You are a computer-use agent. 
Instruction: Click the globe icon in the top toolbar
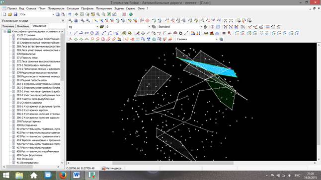coord(131,14)
